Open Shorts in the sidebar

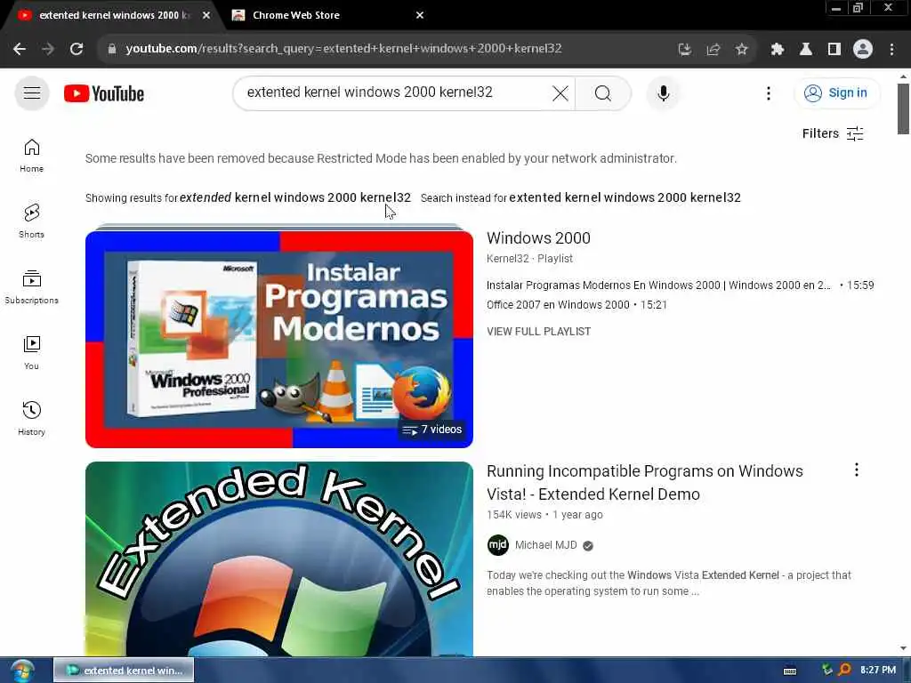pos(31,221)
